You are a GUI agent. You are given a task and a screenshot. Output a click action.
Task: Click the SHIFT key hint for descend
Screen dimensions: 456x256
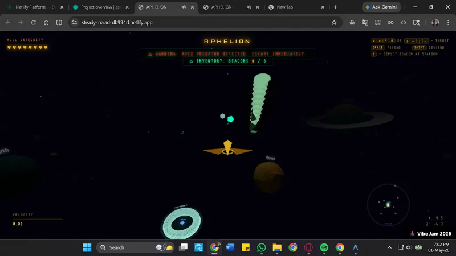tap(419, 47)
